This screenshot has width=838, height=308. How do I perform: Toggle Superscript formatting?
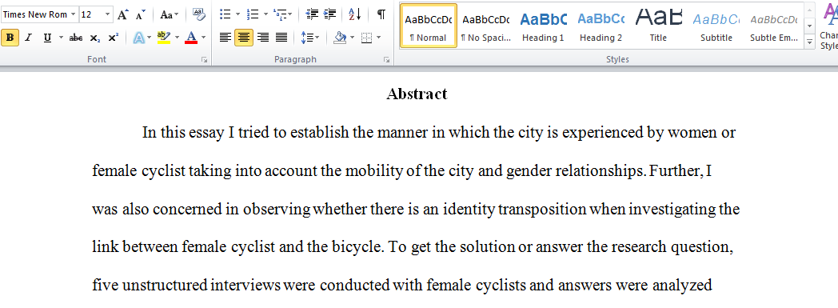coord(113,38)
